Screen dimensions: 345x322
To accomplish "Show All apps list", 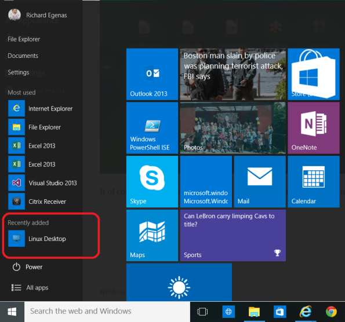I will tap(30, 287).
